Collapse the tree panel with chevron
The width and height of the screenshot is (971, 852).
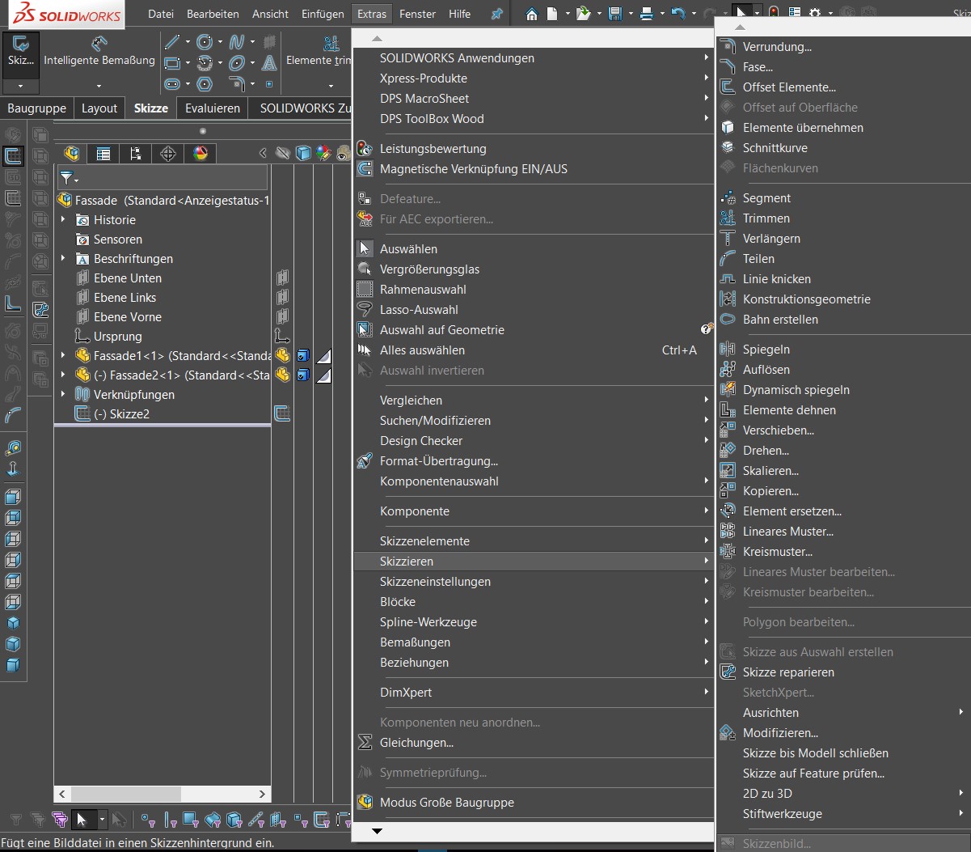pos(262,153)
